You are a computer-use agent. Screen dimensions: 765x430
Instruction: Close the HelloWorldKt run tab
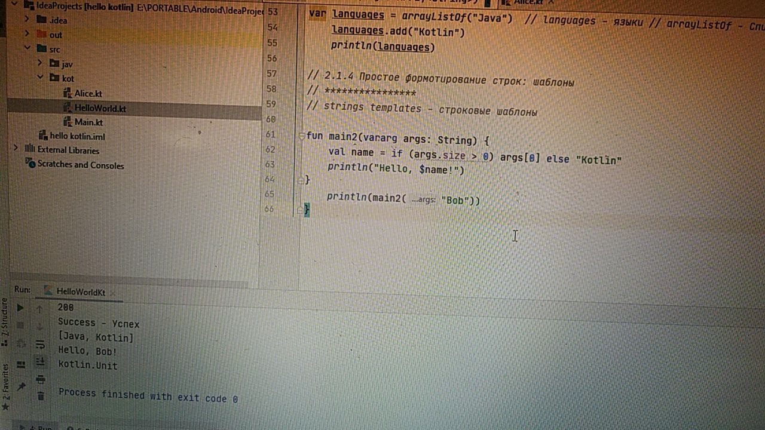tap(112, 293)
